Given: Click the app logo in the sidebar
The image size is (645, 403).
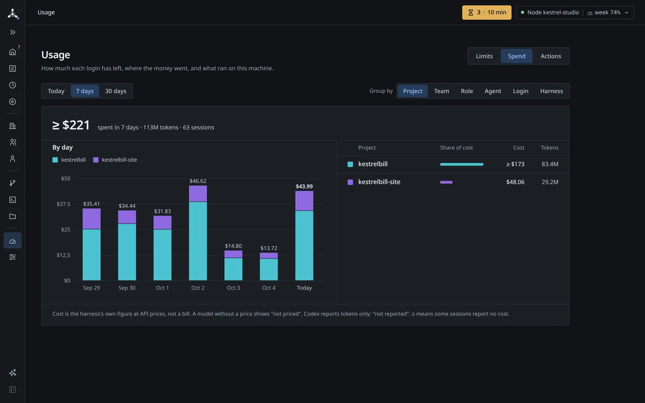Looking at the screenshot, I should pos(13,13).
